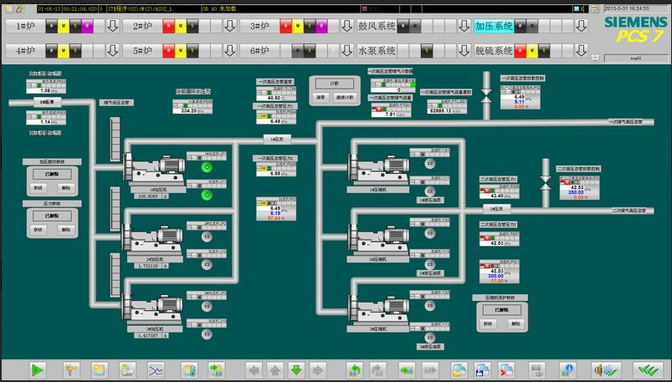Click the 1#加压机 pump motor graphic
The width and height of the screenshot is (672, 382).
tap(155, 170)
